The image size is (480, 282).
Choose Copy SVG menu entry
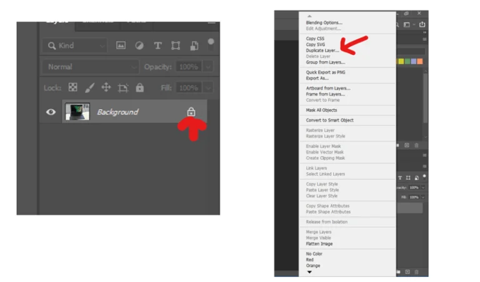coord(315,44)
